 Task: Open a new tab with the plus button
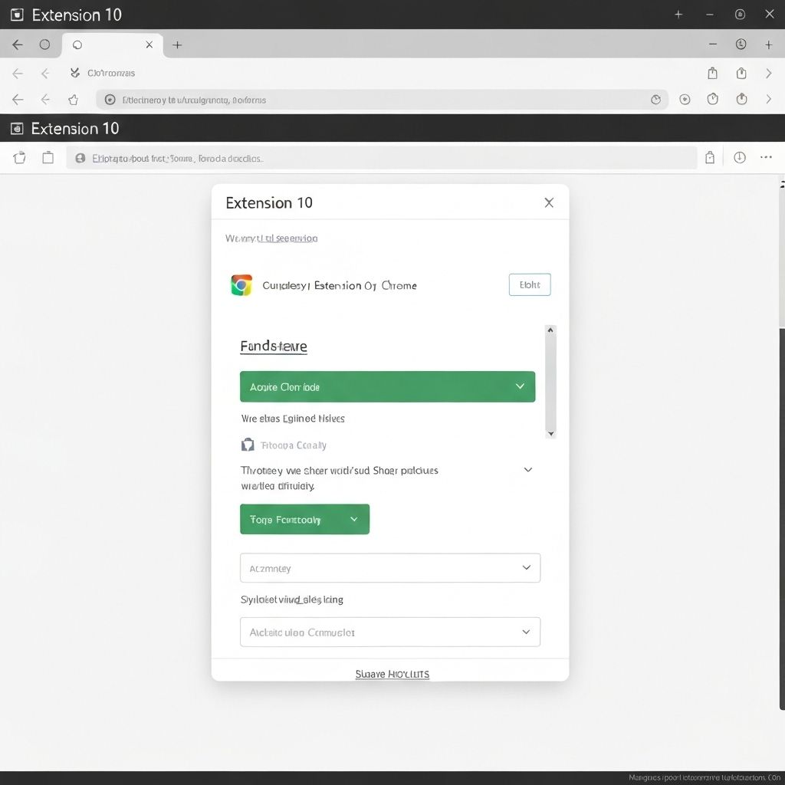[177, 44]
